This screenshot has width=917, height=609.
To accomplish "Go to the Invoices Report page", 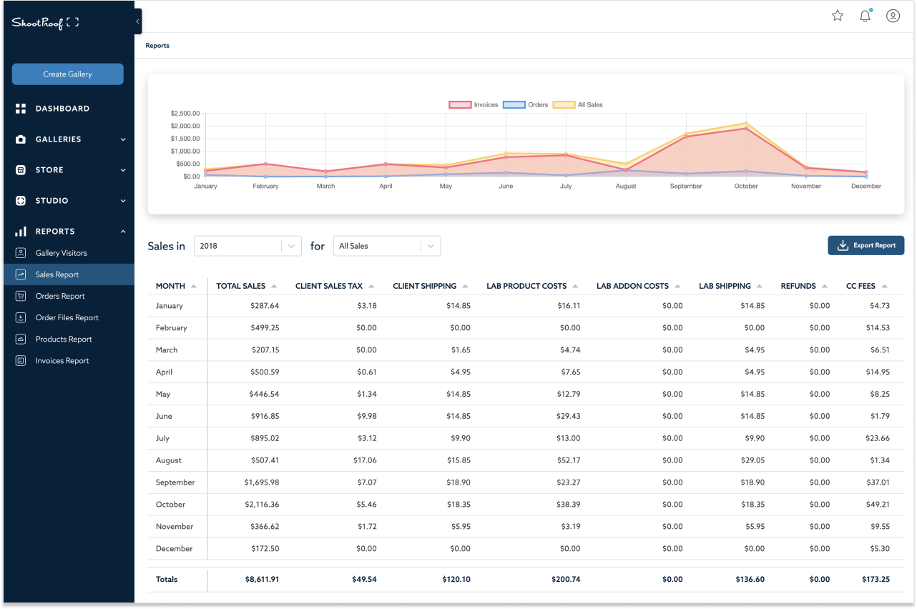I will 62,361.
